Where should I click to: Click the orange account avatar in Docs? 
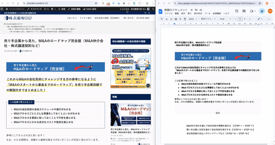(270, 11)
